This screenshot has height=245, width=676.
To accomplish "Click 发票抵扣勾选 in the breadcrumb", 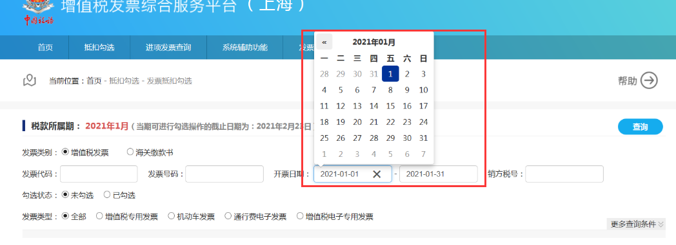I will pos(170,80).
